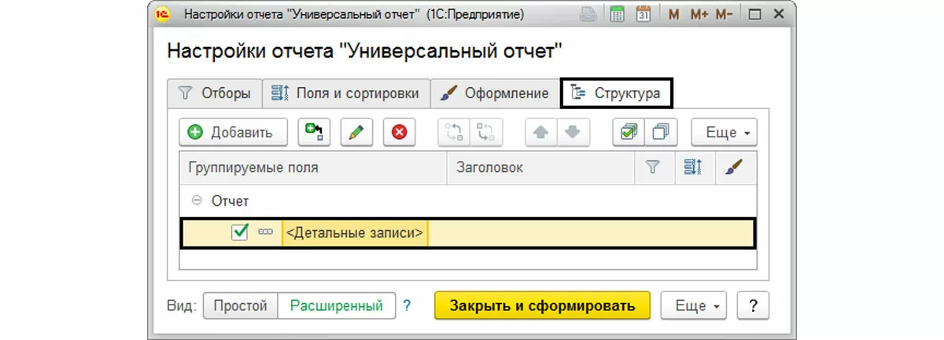Select the Отчет root row
Image resolution: width=944 pixels, height=340 pixels.
click(x=467, y=201)
